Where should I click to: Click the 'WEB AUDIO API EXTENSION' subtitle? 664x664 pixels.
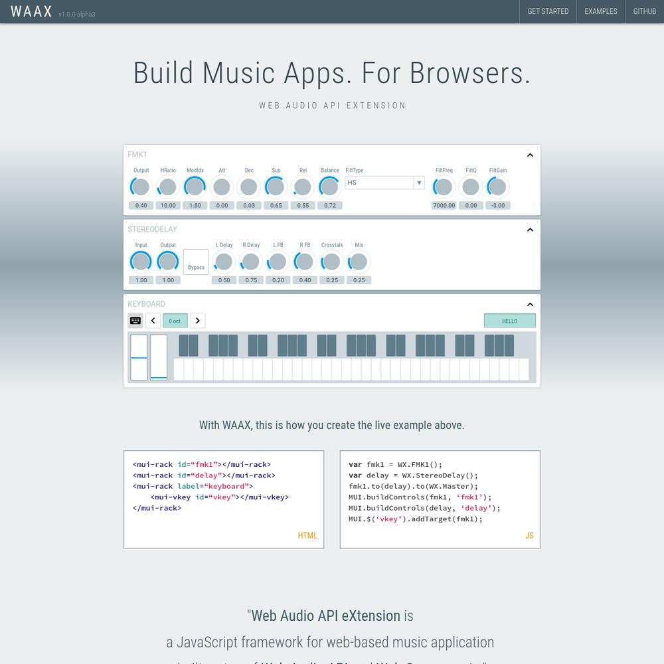tap(333, 106)
